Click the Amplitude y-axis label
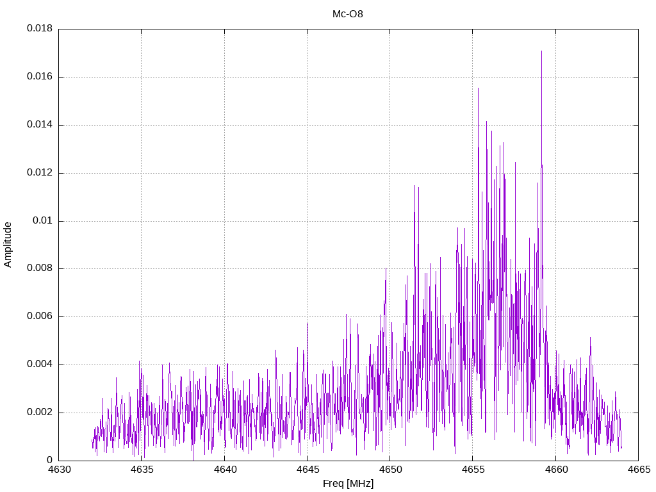 (x=8, y=244)
